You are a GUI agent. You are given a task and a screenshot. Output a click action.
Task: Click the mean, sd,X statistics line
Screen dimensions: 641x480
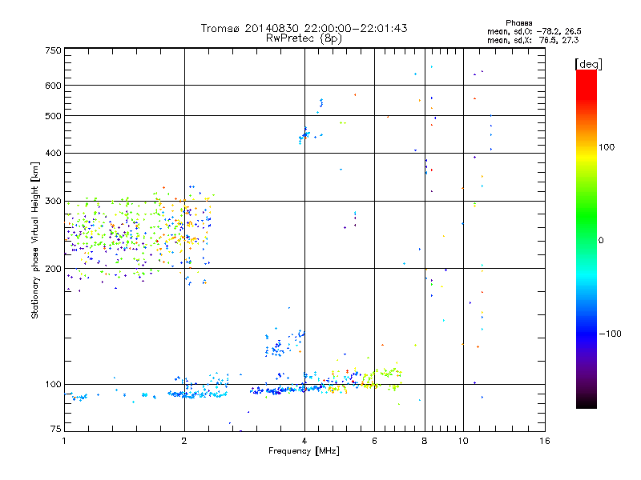533,40
